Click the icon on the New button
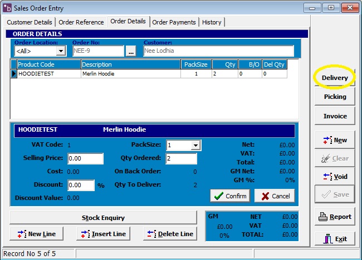 [x=327, y=140]
